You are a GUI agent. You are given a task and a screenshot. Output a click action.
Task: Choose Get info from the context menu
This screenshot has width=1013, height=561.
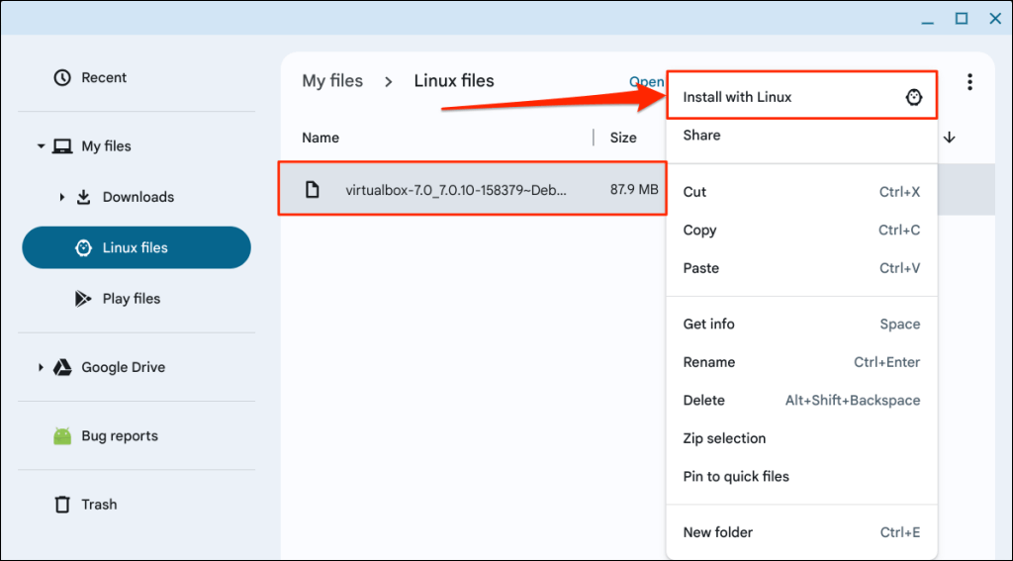[x=801, y=324]
